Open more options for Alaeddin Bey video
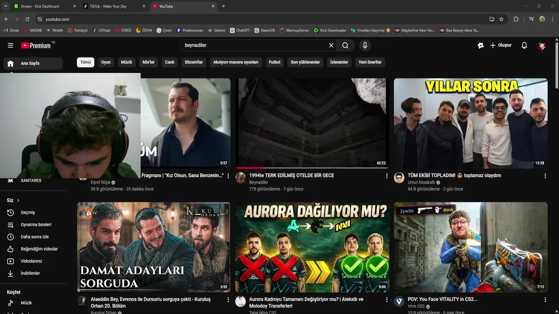This screenshot has height=314, width=559. click(228, 300)
